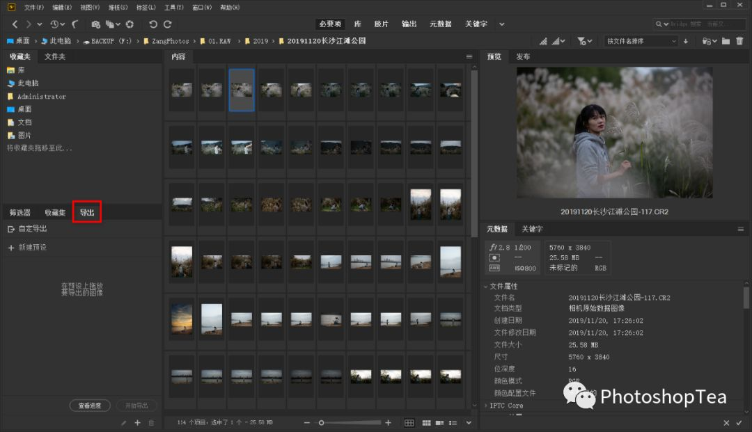
Task: Toggle the lock thumbnail grid view
Action: [x=410, y=422]
